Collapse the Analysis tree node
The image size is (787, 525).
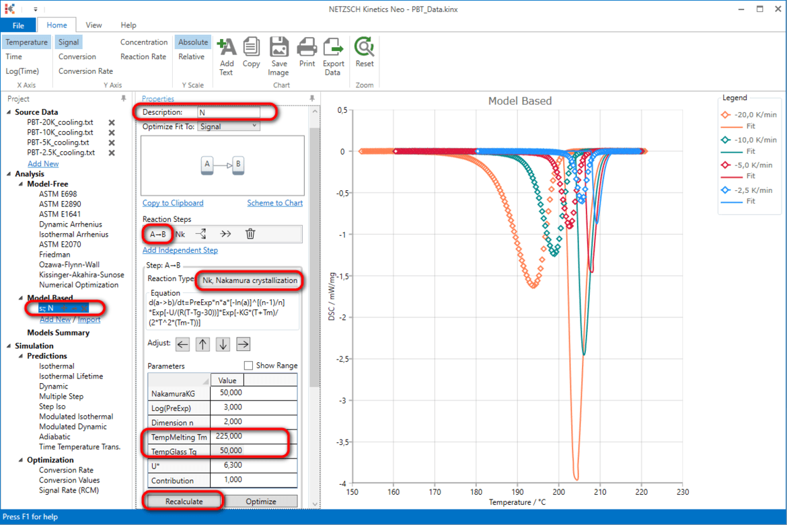point(9,173)
